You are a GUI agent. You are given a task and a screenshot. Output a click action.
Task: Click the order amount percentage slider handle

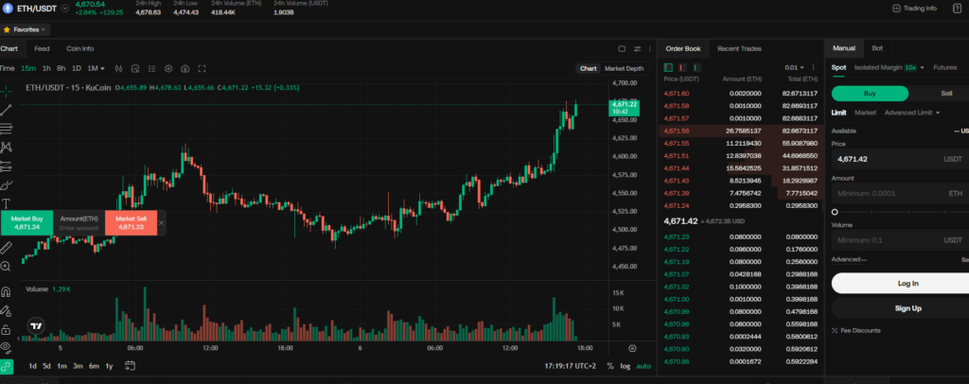(835, 213)
